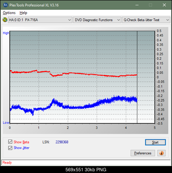Open the DVD Diagnostic Functions dropdown

pos(97,20)
